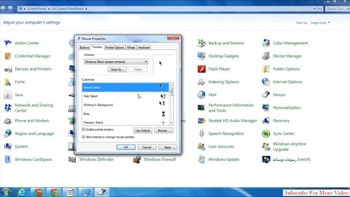350x197 pixels.
Task: Open Network and Sharing Center icon
Action: point(8,108)
